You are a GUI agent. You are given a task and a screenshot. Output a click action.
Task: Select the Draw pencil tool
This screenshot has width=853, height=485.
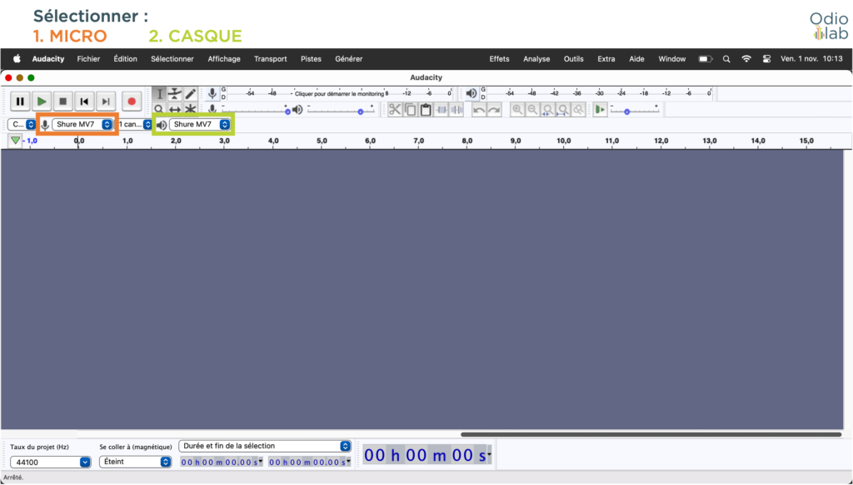click(x=191, y=94)
